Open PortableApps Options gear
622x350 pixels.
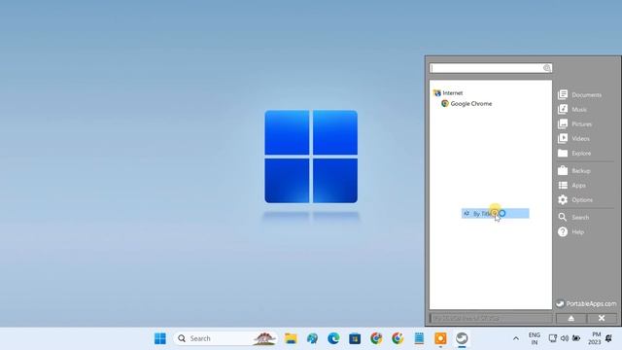[x=575, y=200]
